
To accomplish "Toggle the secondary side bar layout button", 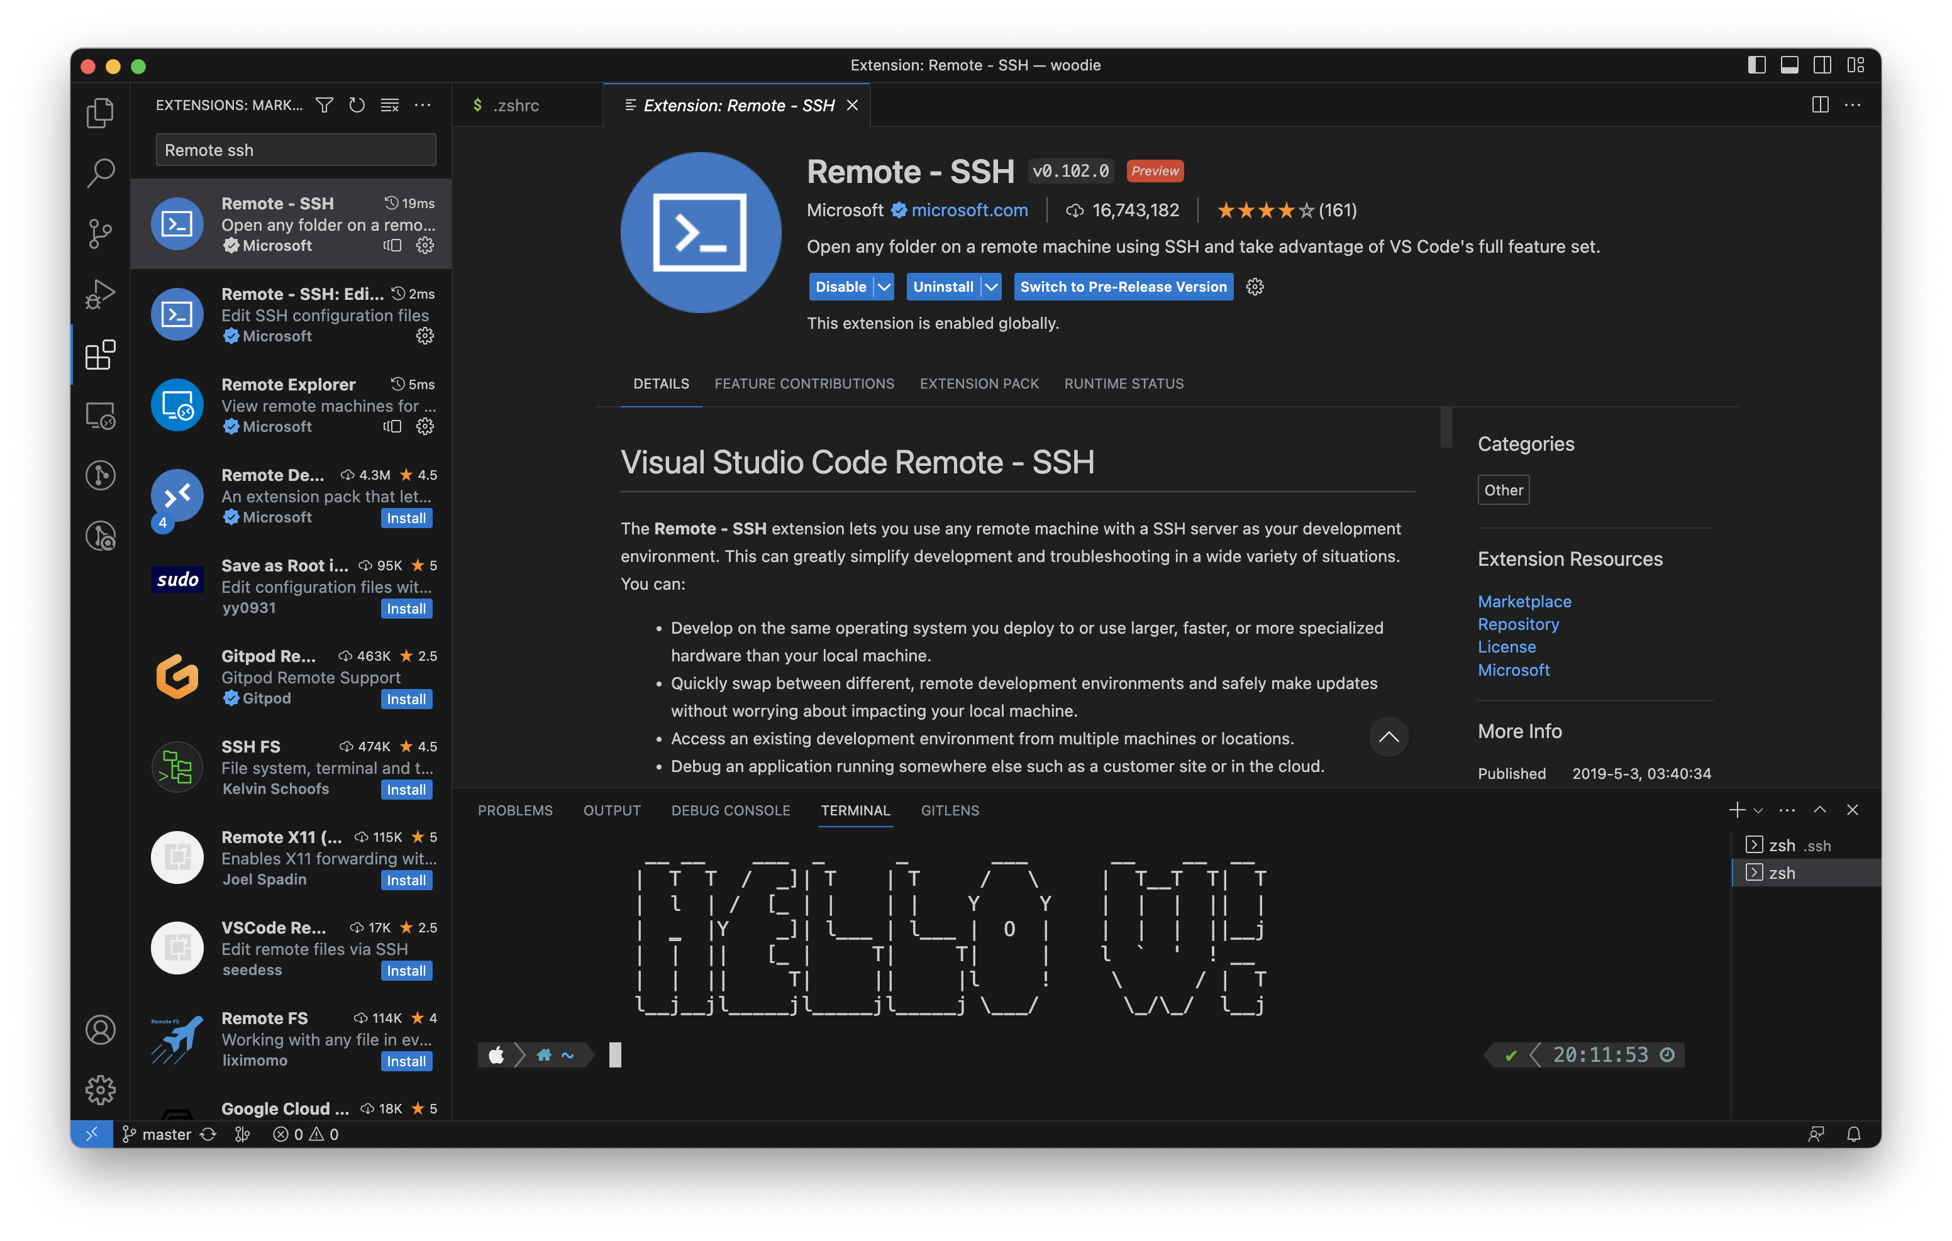I will pos(1822,65).
